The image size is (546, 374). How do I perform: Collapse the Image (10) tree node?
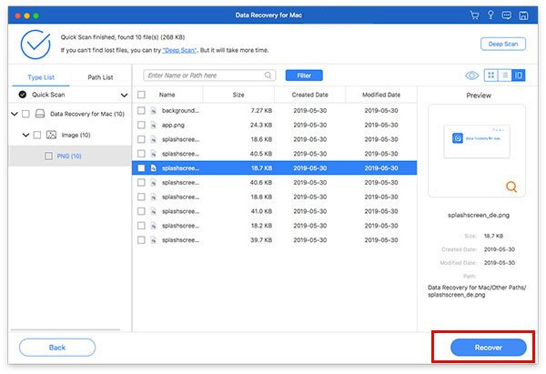point(25,135)
